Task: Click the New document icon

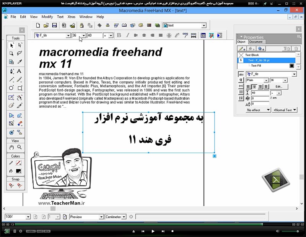Action: coord(38,25)
